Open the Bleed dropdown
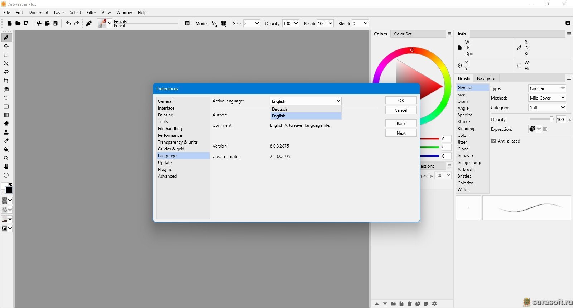This screenshot has height=308, width=573. point(365,23)
